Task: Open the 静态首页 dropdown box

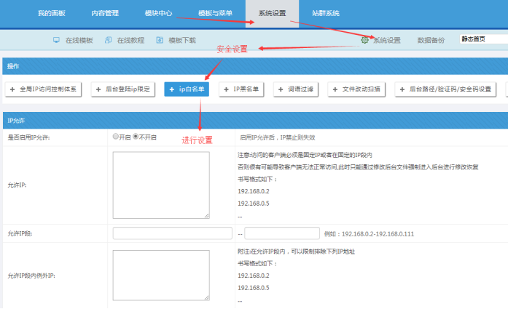Action: point(482,39)
